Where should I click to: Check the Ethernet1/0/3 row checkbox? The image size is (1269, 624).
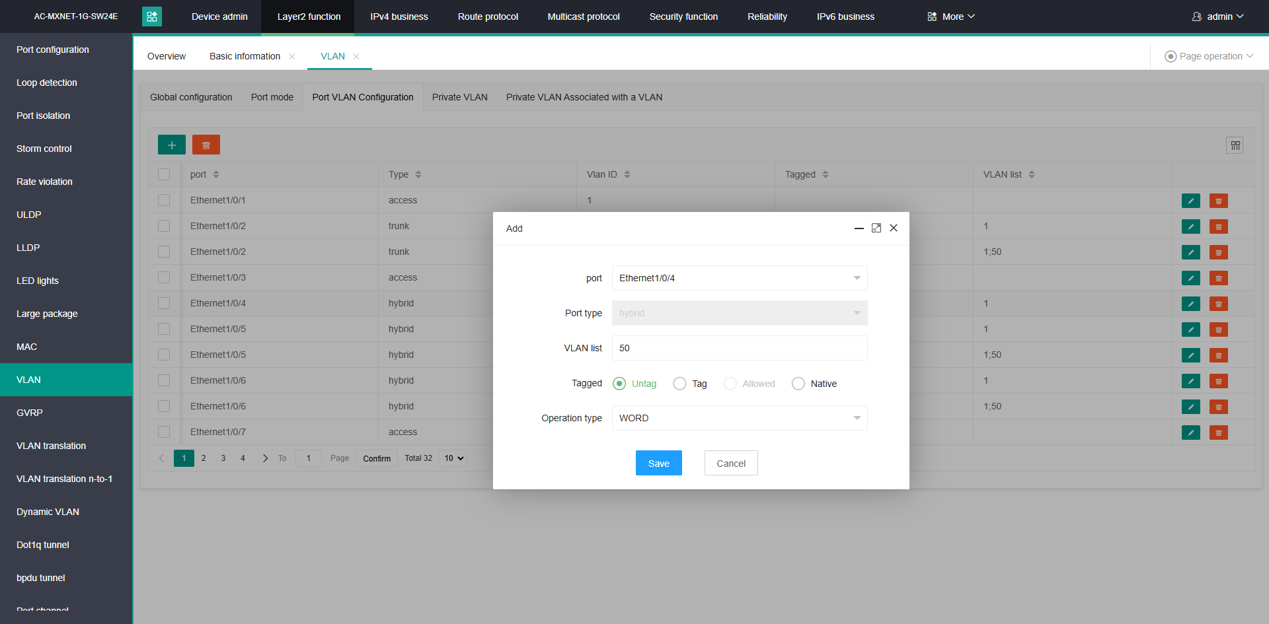point(164,277)
